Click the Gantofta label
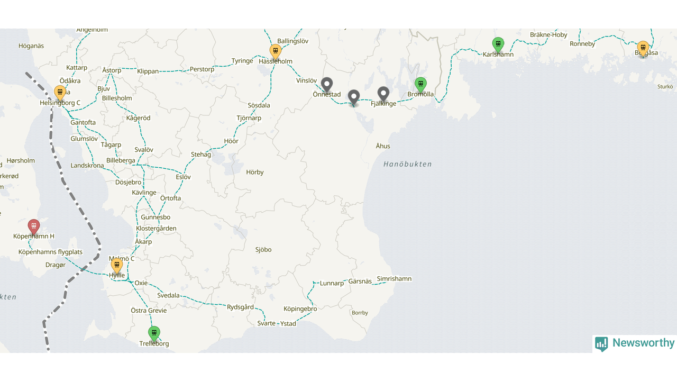The height and width of the screenshot is (381, 677). coord(83,123)
